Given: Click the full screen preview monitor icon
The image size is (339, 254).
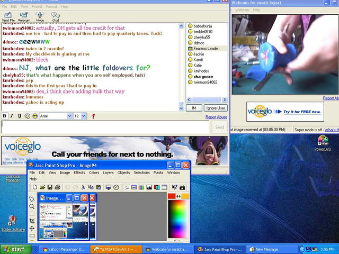Looking at the screenshot, I should (x=109, y=187).
